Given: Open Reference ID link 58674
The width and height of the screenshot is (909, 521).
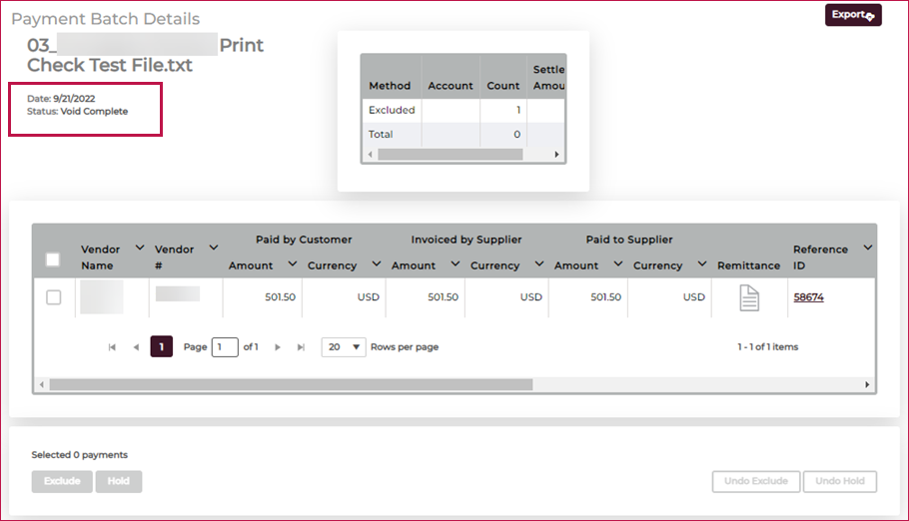Looking at the screenshot, I should tap(809, 297).
